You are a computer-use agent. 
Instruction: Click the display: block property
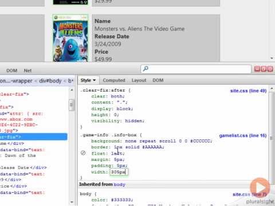point(112,109)
